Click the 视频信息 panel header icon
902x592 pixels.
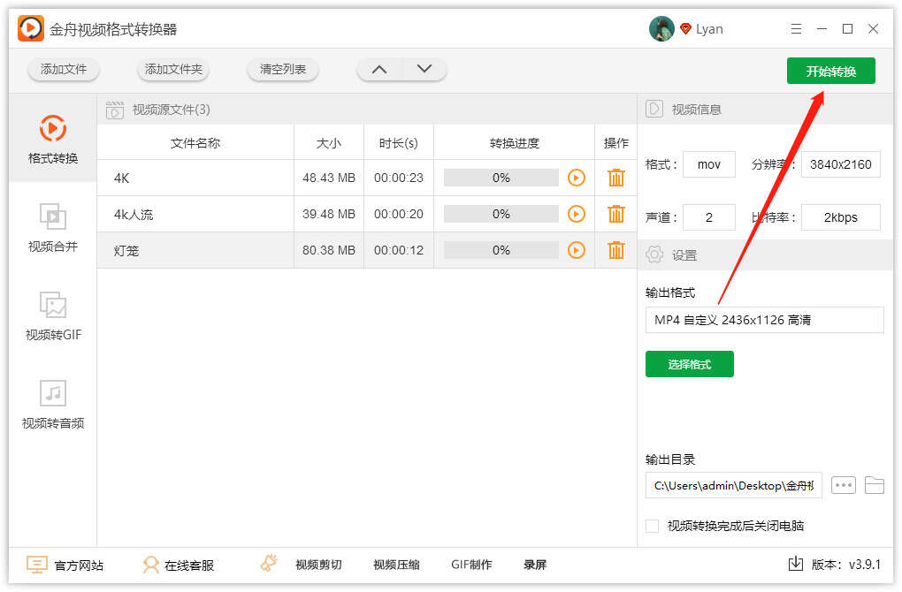pyautogui.click(x=654, y=109)
